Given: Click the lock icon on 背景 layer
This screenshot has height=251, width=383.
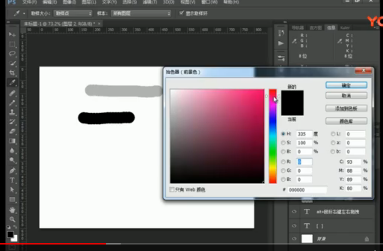Looking at the screenshot, I should (x=367, y=239).
